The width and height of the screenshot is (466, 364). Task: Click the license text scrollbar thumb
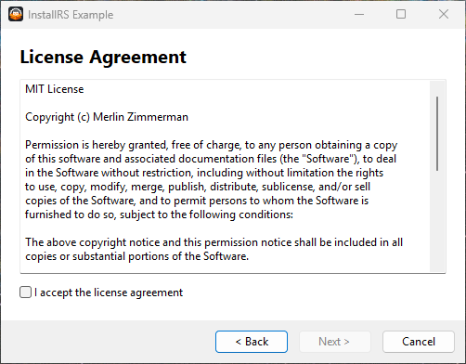[x=437, y=134]
